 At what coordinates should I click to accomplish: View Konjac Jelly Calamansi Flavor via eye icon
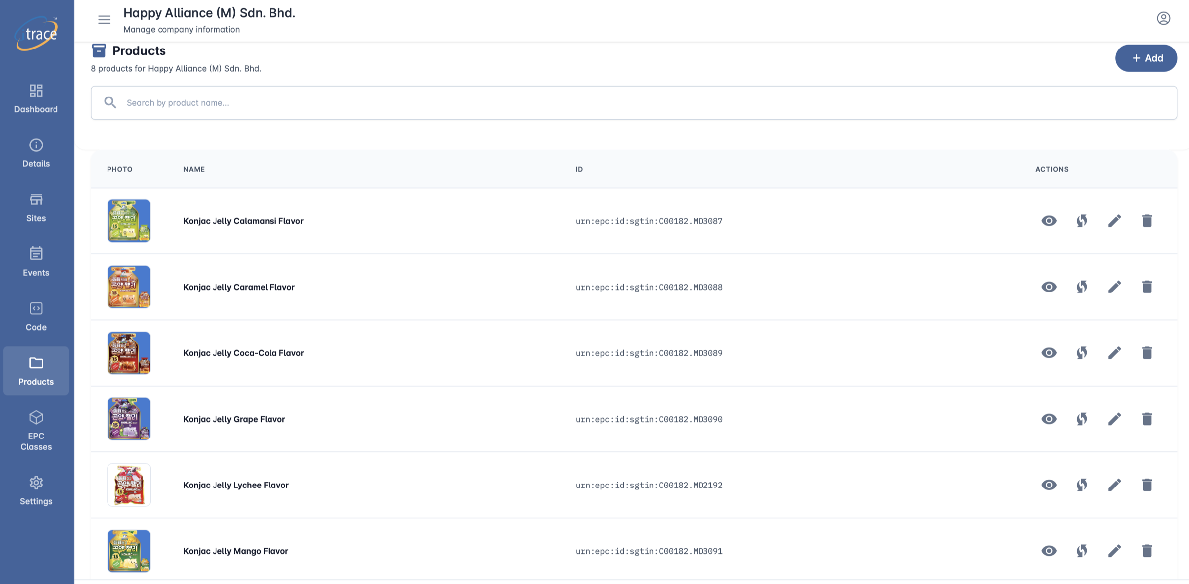point(1049,221)
